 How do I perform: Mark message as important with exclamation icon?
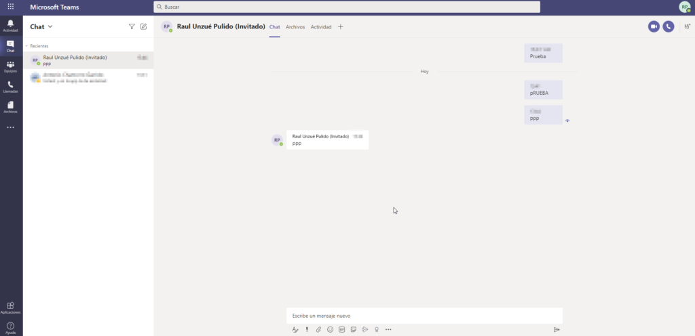pyautogui.click(x=307, y=329)
